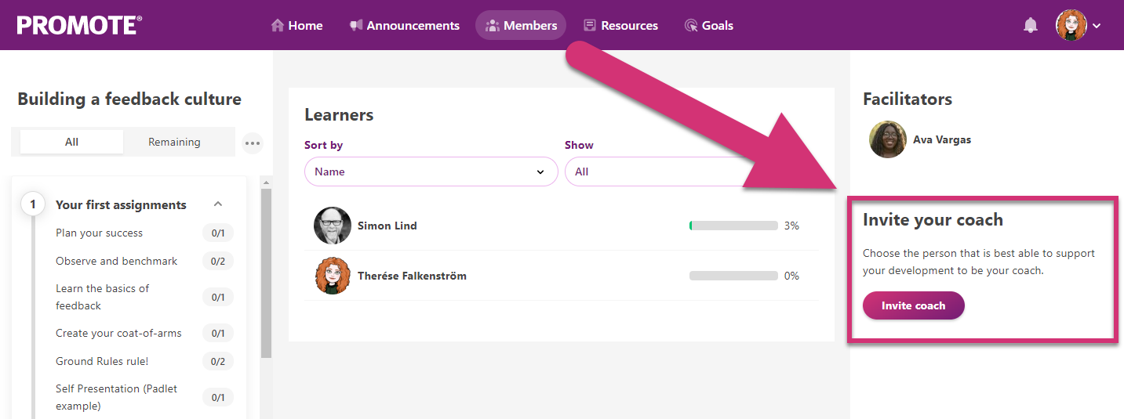Switch to the Remaining filter
Viewport: 1124px width, 419px height.
[x=174, y=142]
